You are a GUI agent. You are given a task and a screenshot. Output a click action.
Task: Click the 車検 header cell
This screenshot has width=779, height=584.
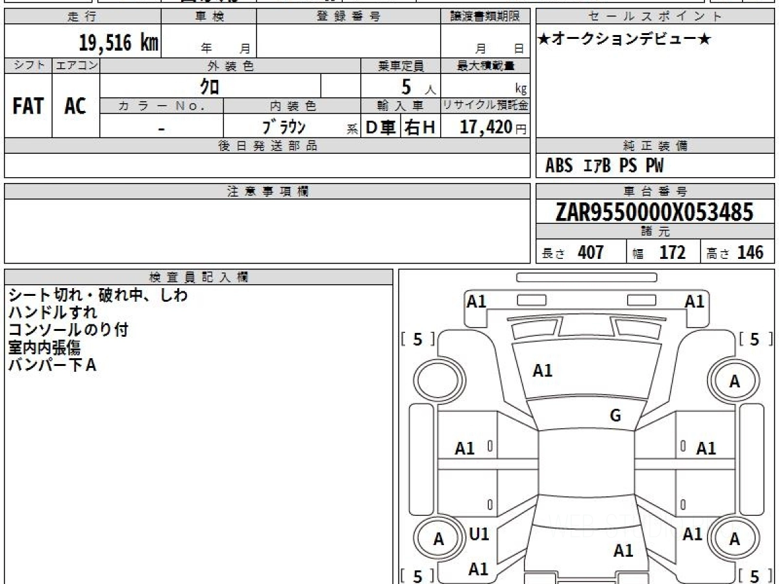209,17
